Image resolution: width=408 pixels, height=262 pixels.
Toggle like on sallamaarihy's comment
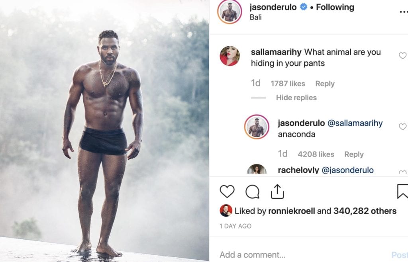coord(402,56)
